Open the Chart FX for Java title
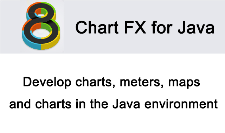Image resolution: width=225 pixels, height=133 pixels. [145, 27]
